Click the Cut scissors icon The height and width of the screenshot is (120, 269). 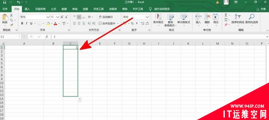(x=11, y=15)
